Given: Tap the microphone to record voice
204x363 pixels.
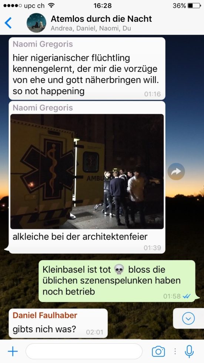Looking at the screenshot, I should pos(189,352).
